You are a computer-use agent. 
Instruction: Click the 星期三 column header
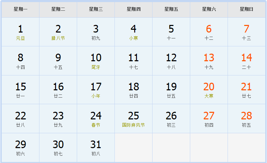click(x=96, y=9)
